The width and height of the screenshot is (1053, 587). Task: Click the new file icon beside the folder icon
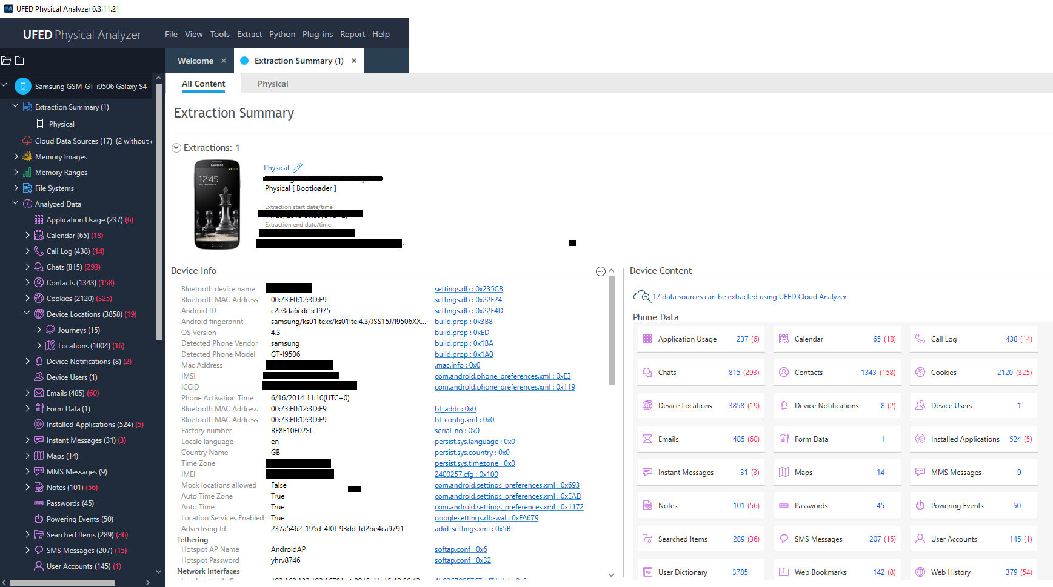[19, 61]
